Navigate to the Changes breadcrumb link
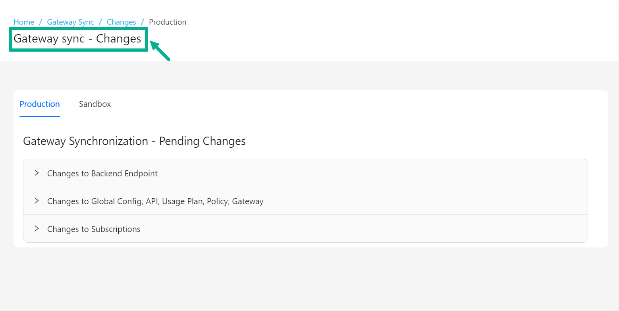Image resolution: width=619 pixels, height=311 pixels. coord(121,22)
